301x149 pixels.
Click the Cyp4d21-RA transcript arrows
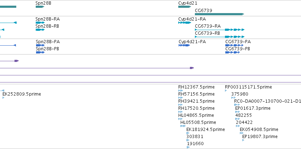pos(185,23)
